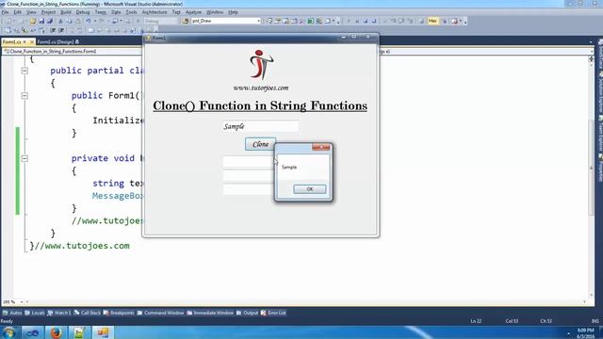Click the code editor vertical scrollbar
This screenshot has width=603, height=339.
coord(591,168)
